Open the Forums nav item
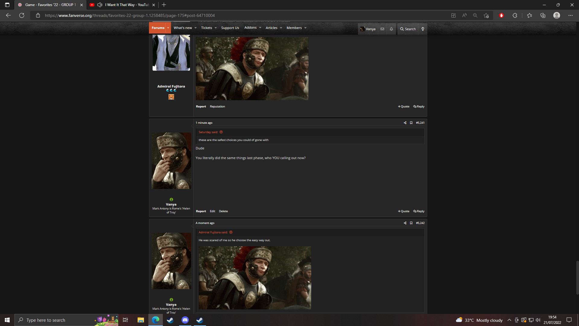This screenshot has height=326, width=579. click(158, 28)
